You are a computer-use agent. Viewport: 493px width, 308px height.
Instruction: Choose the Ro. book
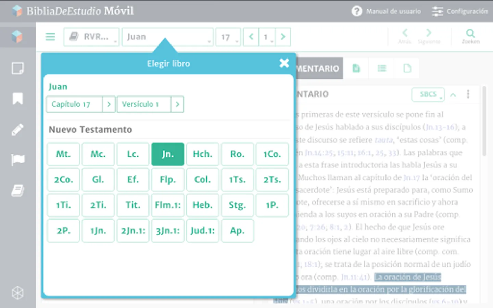click(x=237, y=154)
